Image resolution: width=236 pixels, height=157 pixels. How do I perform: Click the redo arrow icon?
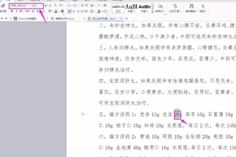(x=6, y=18)
